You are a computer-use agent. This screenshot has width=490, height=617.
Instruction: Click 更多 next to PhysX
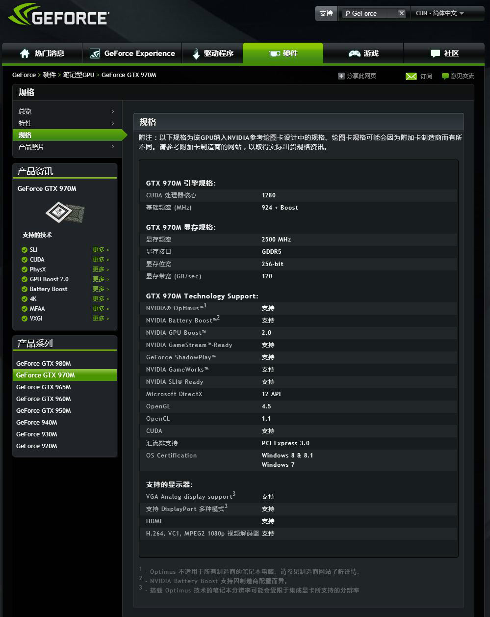click(x=101, y=269)
